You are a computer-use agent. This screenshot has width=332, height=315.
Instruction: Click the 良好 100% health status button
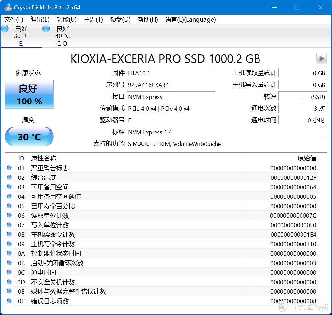click(x=29, y=94)
